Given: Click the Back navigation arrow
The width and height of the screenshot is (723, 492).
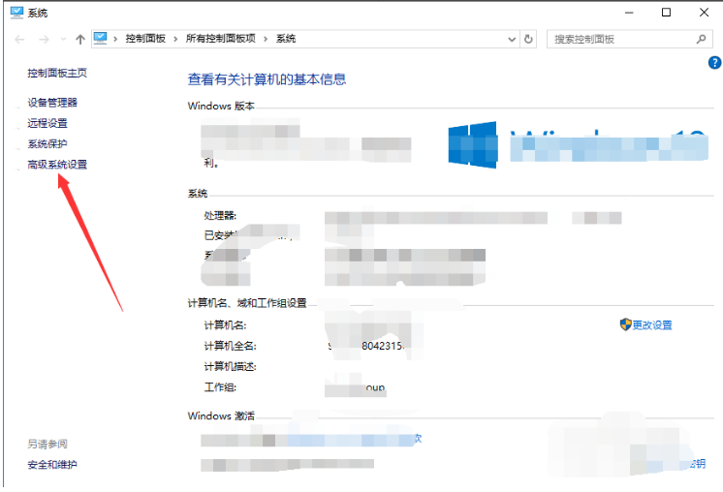Looking at the screenshot, I should 19,40.
